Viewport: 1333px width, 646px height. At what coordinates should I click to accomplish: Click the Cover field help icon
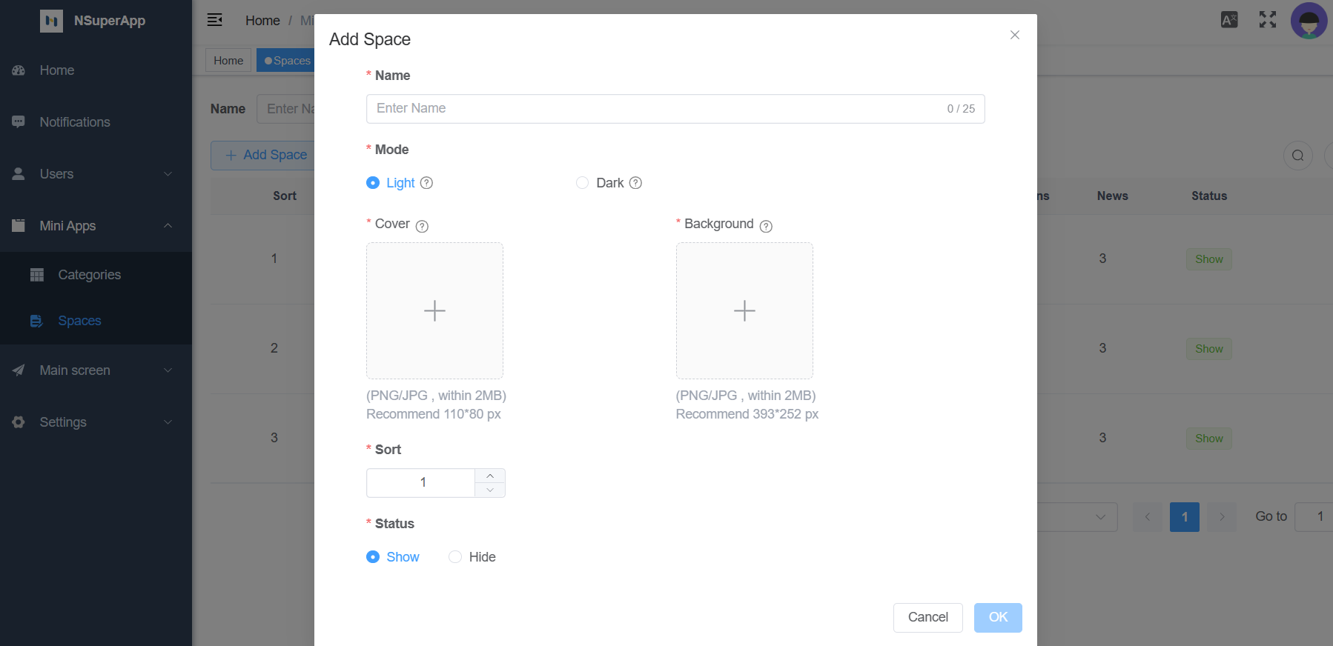coord(422,226)
